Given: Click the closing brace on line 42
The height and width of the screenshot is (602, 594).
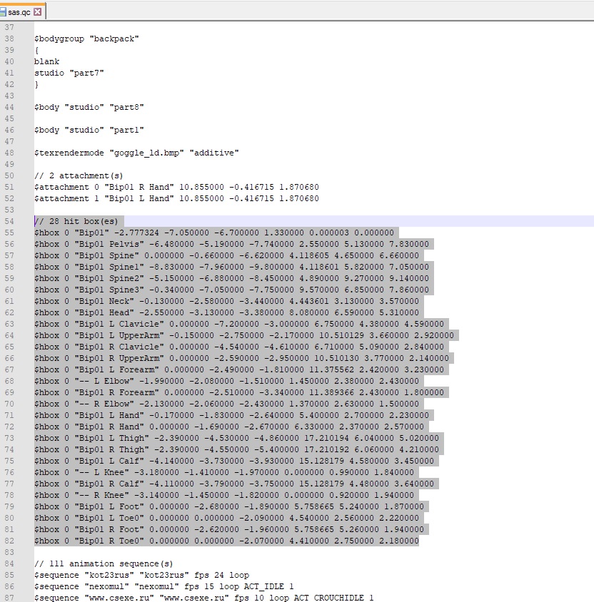Looking at the screenshot, I should 36,84.
